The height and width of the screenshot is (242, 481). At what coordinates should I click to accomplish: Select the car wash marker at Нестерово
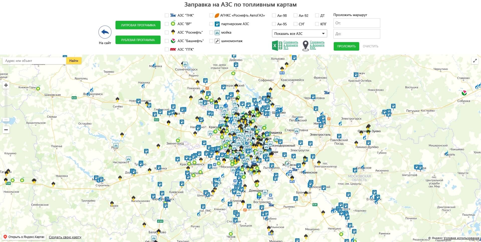[128, 159]
